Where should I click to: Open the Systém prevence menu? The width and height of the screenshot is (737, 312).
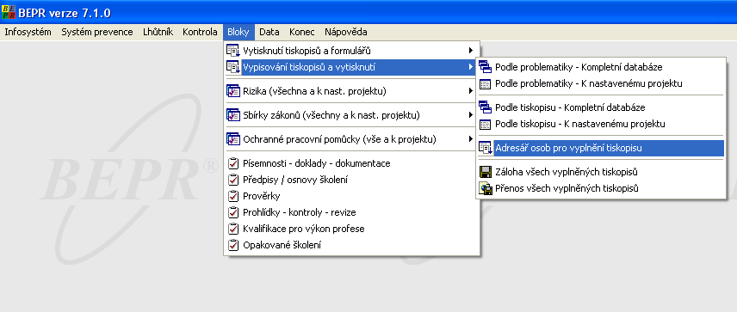click(97, 33)
